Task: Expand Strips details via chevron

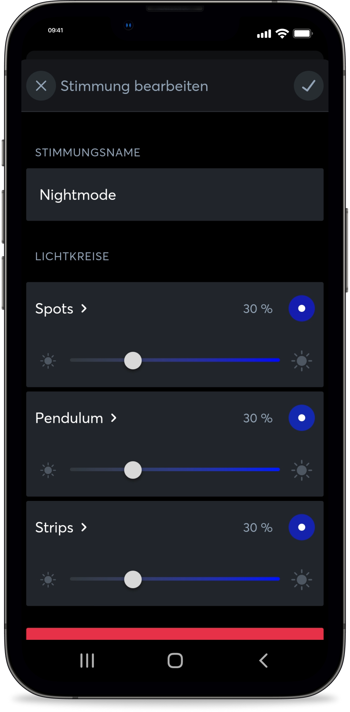Action: (x=84, y=527)
